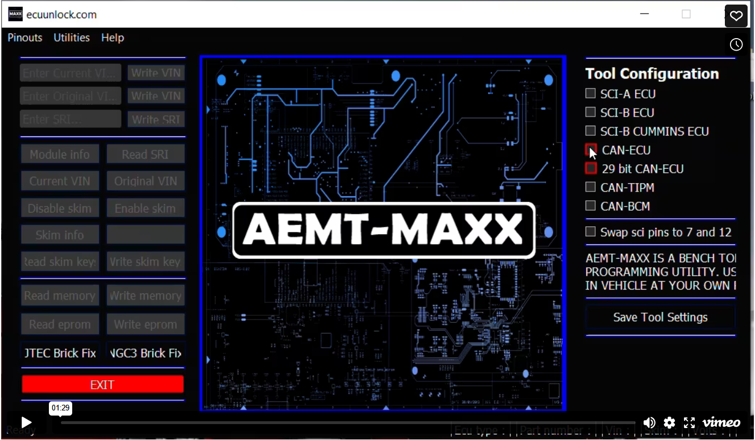Image resolution: width=755 pixels, height=440 pixels.
Task: Enable Swap sci pins to 7 and 12
Action: point(590,231)
